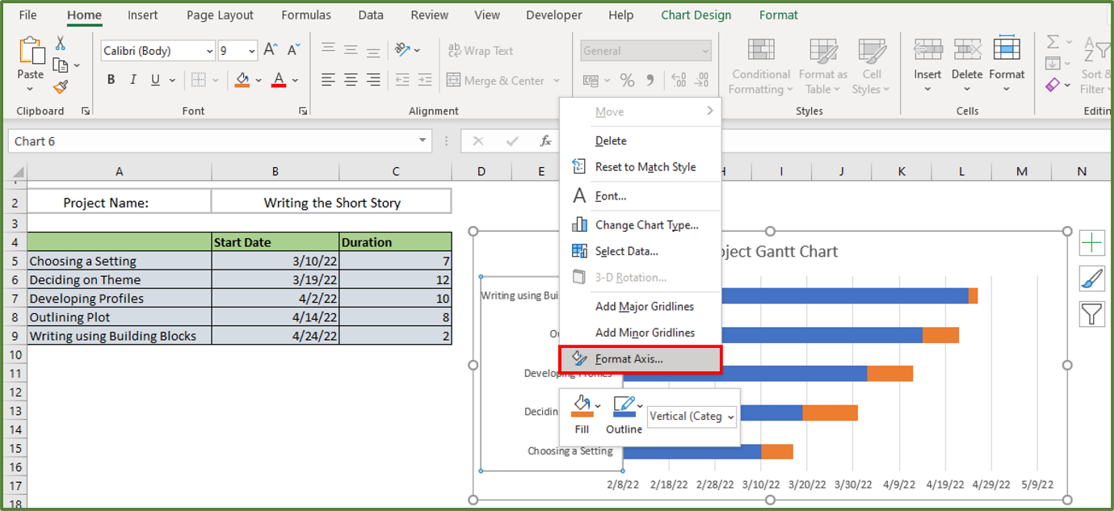
Task: Open Chart Filters with the funnel icon
Action: coord(1092,314)
